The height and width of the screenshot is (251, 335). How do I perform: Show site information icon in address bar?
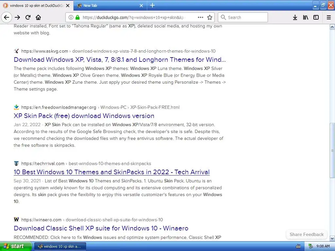tap(71, 17)
